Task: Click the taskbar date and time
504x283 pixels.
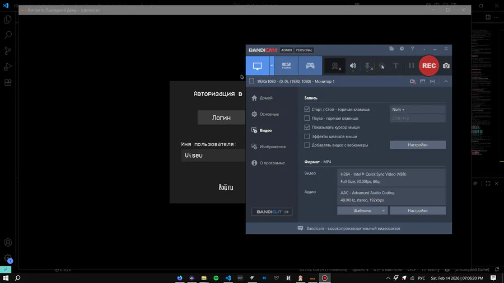Action: click(x=457, y=278)
